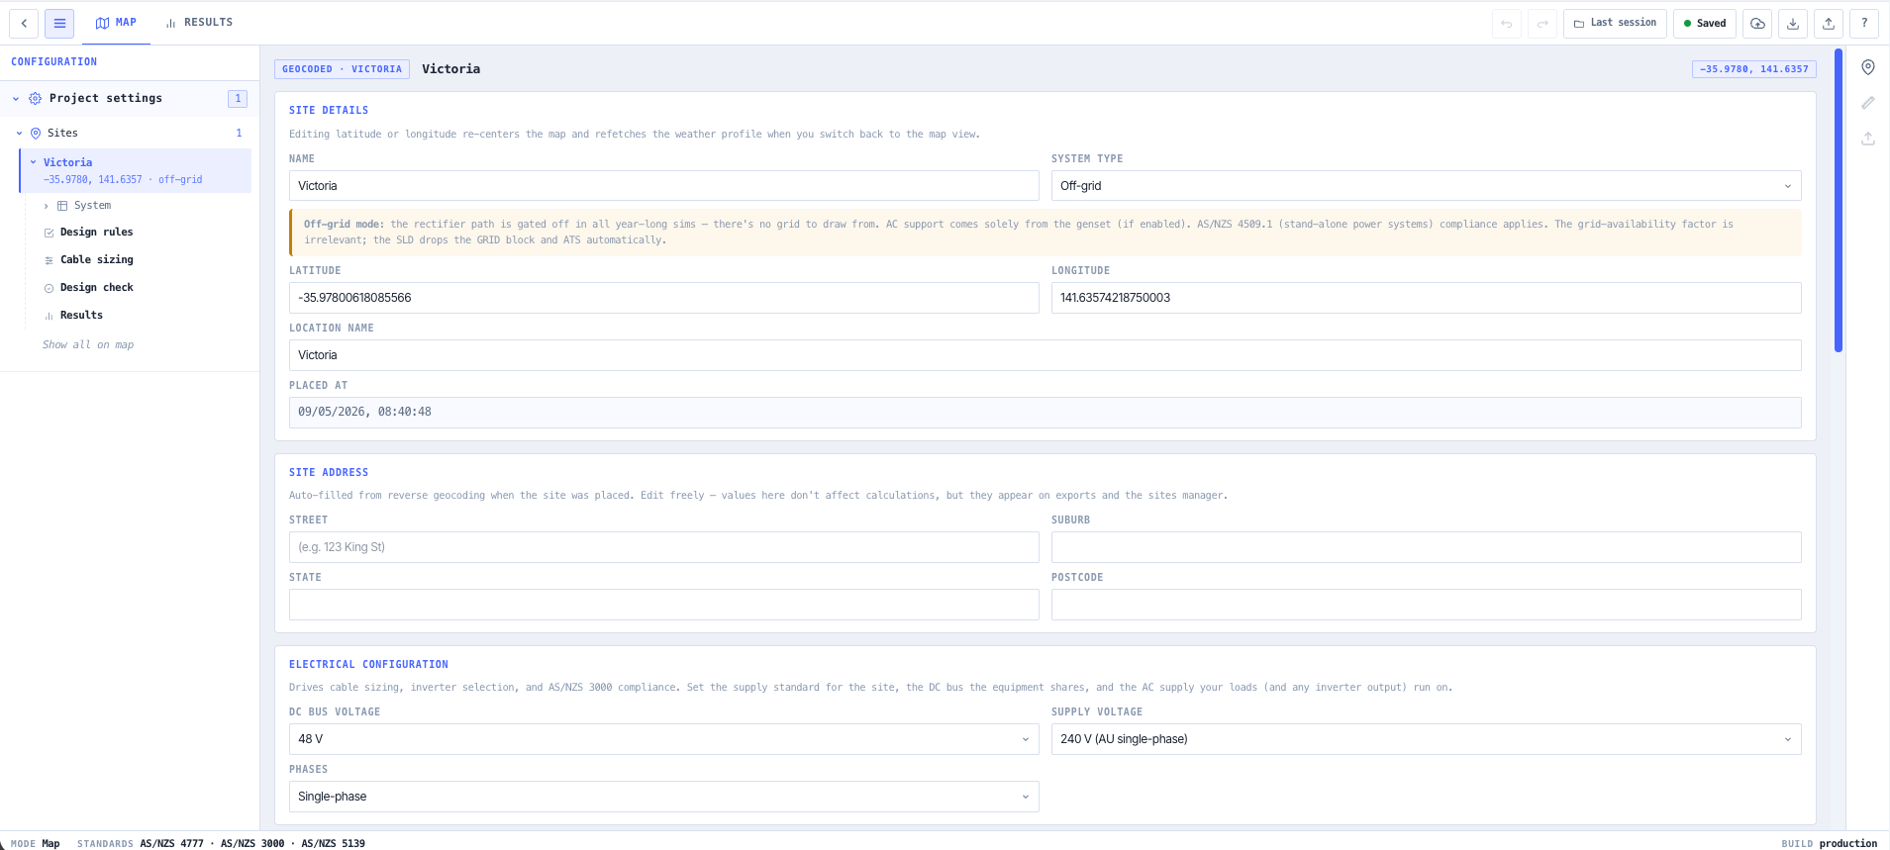
Task: Open the Design check item
Action: 96,288
